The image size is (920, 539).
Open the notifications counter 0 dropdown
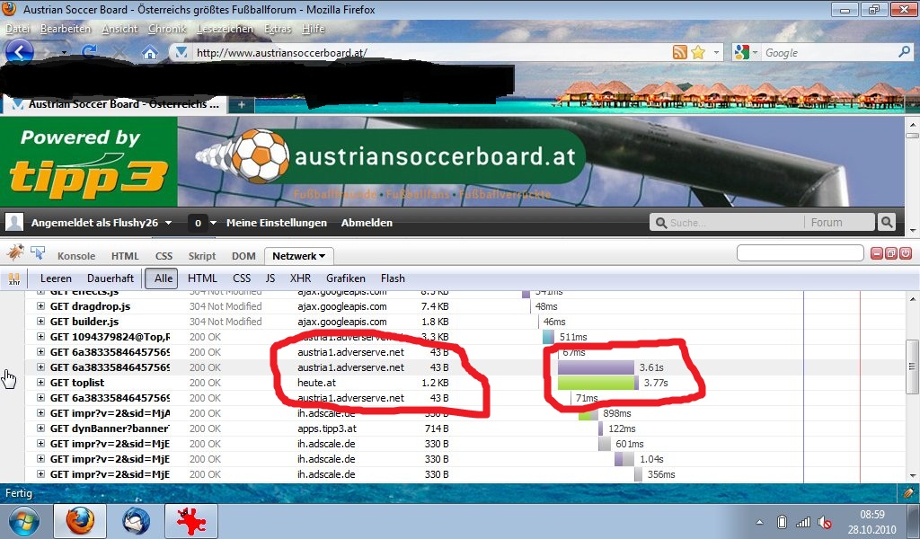pyautogui.click(x=202, y=223)
